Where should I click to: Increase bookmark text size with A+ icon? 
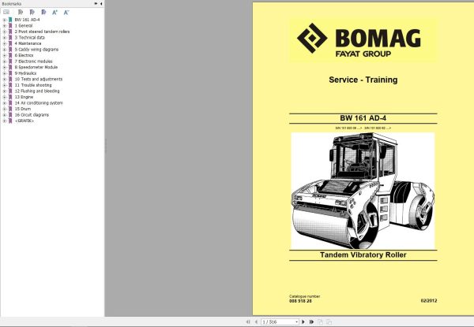(x=55, y=13)
